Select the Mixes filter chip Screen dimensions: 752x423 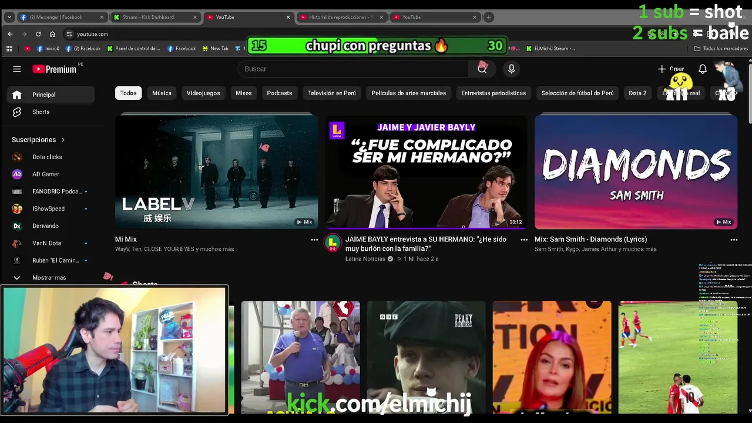click(x=244, y=93)
